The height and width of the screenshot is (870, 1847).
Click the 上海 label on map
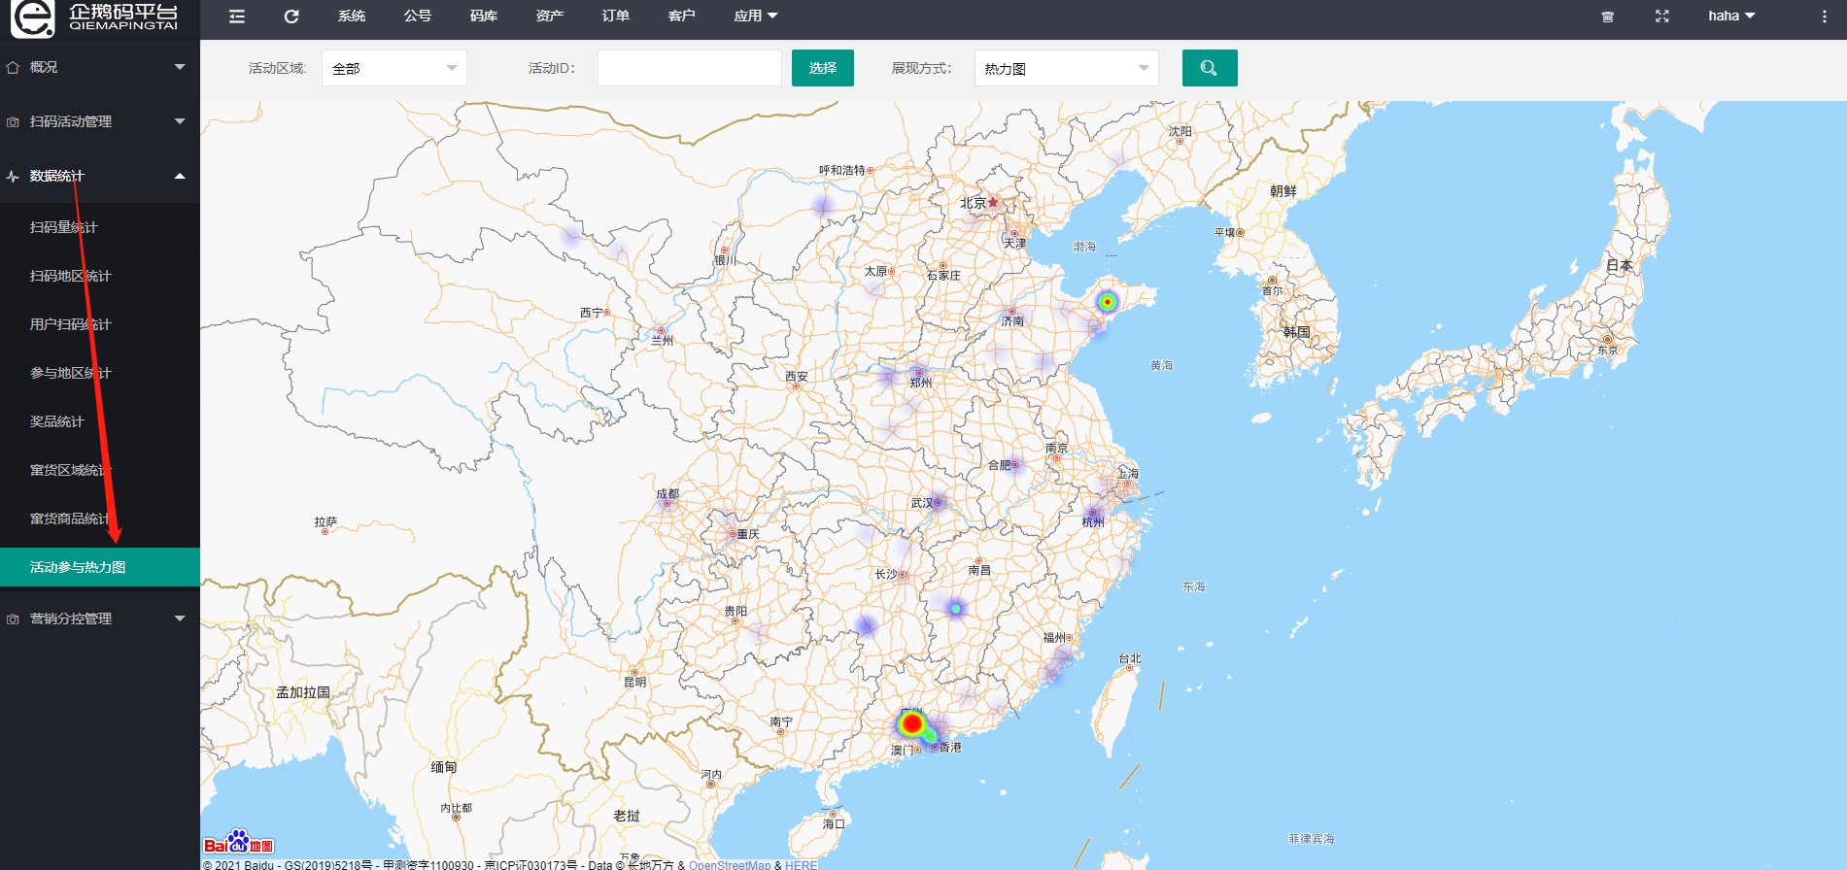coord(1128,473)
